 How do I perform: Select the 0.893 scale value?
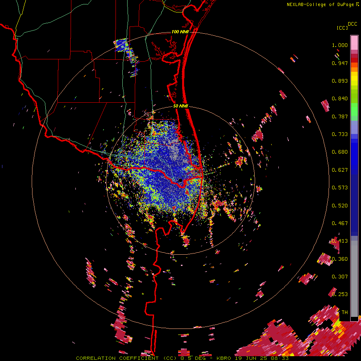coord(340,81)
